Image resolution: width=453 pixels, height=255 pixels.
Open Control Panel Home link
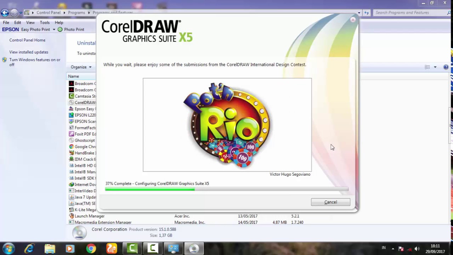[27, 40]
